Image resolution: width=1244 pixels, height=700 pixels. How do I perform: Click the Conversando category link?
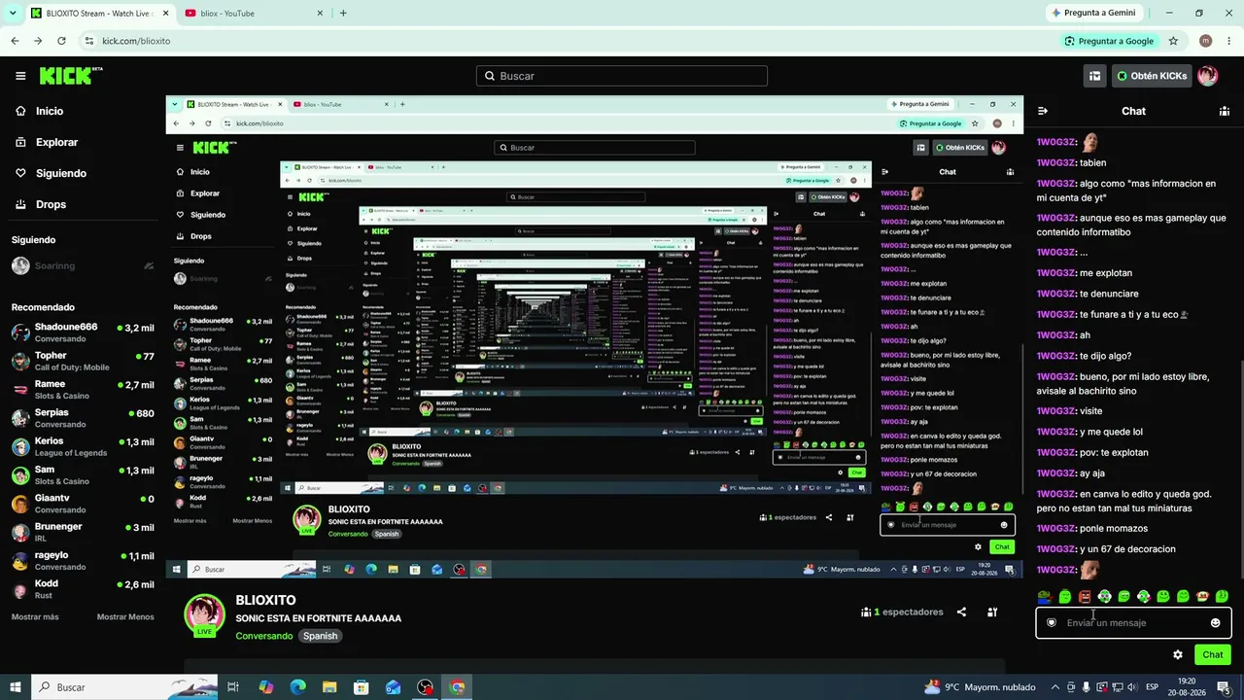pyautogui.click(x=263, y=636)
